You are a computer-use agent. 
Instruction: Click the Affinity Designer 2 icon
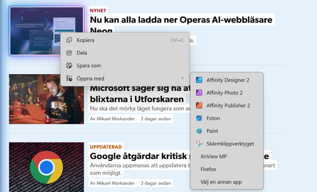click(199, 80)
